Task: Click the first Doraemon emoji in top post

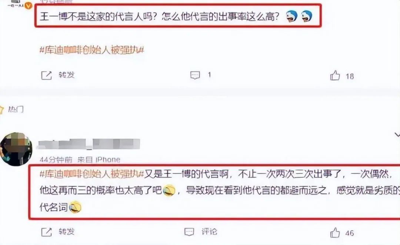Action: [x=291, y=16]
